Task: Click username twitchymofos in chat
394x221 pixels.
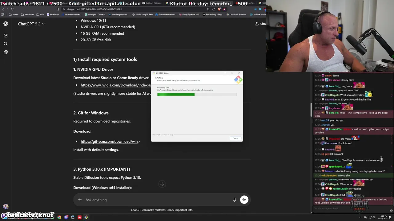Action: coord(329,176)
